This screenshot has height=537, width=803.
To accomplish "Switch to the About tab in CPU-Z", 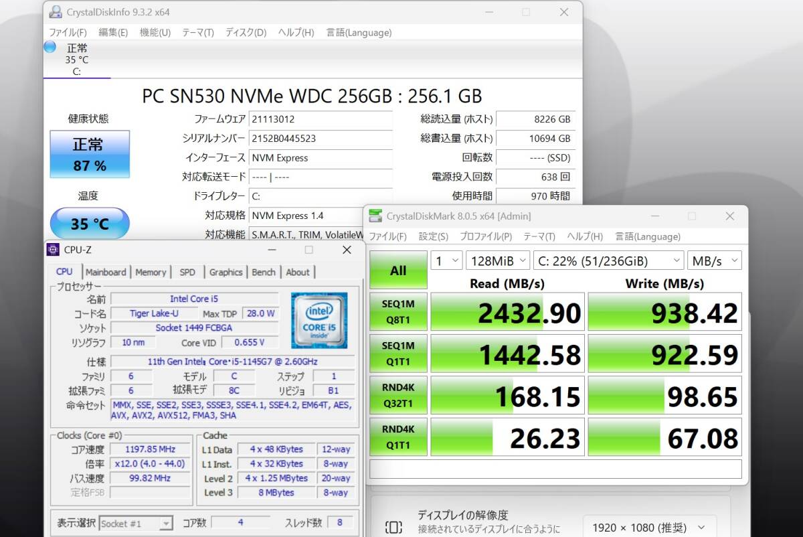I will (x=298, y=272).
